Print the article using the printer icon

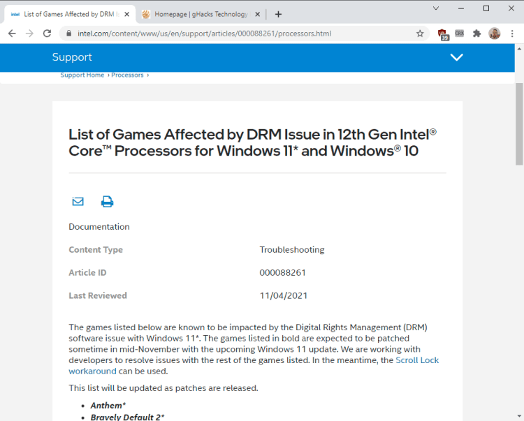108,201
